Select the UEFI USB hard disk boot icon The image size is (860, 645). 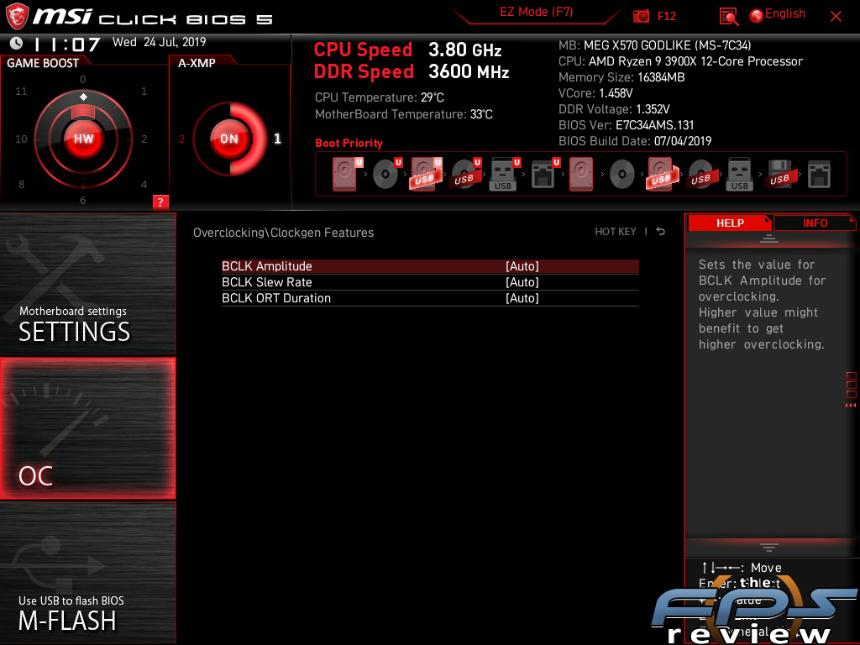click(x=426, y=174)
